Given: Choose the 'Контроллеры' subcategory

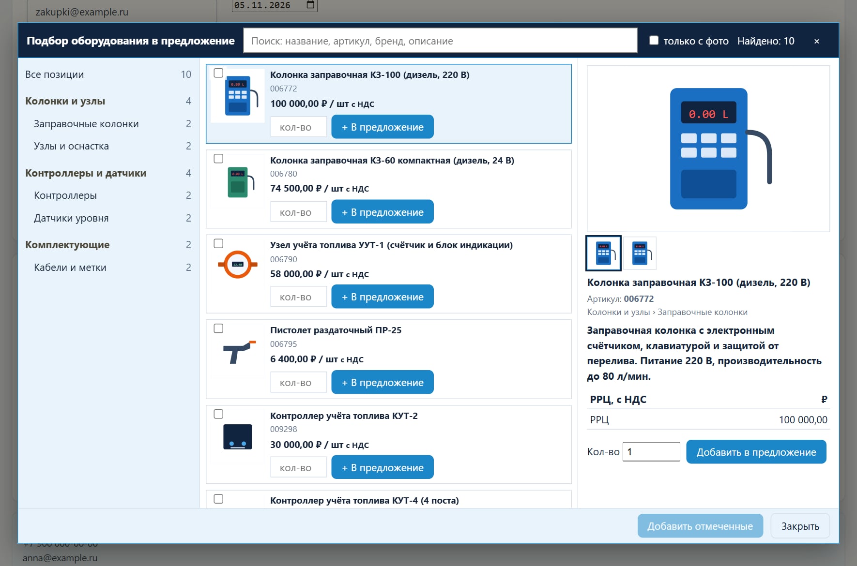Looking at the screenshot, I should pos(108,195).
